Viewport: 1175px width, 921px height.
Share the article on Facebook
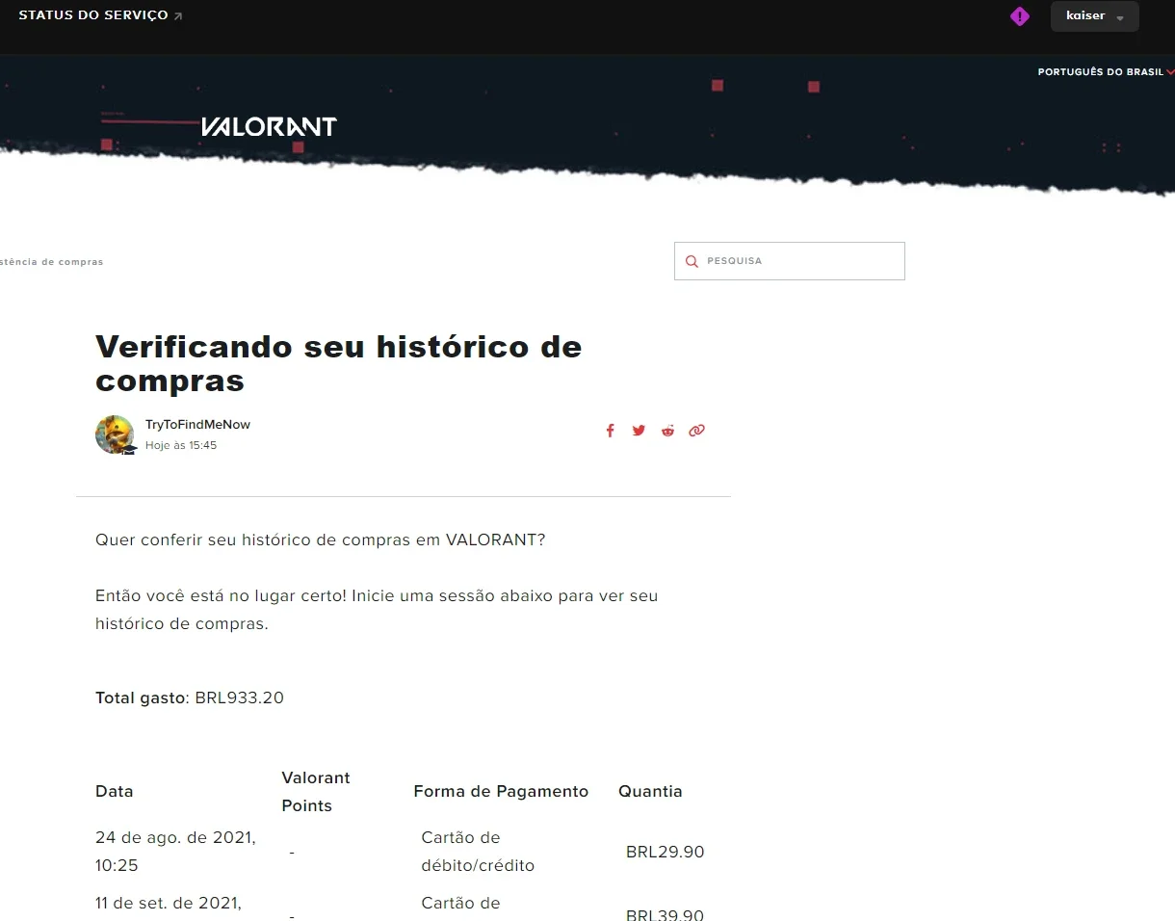pyautogui.click(x=610, y=431)
